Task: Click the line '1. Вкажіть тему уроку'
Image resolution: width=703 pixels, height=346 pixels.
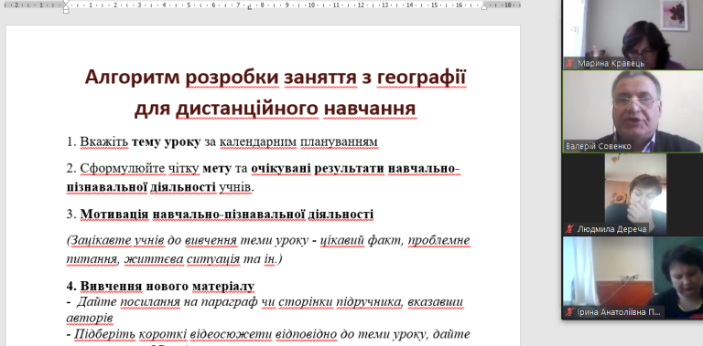Action: [x=222, y=142]
